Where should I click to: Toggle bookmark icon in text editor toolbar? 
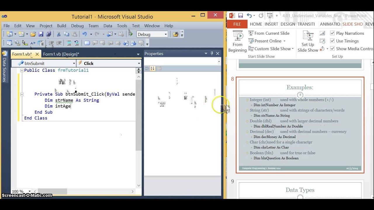point(87,43)
